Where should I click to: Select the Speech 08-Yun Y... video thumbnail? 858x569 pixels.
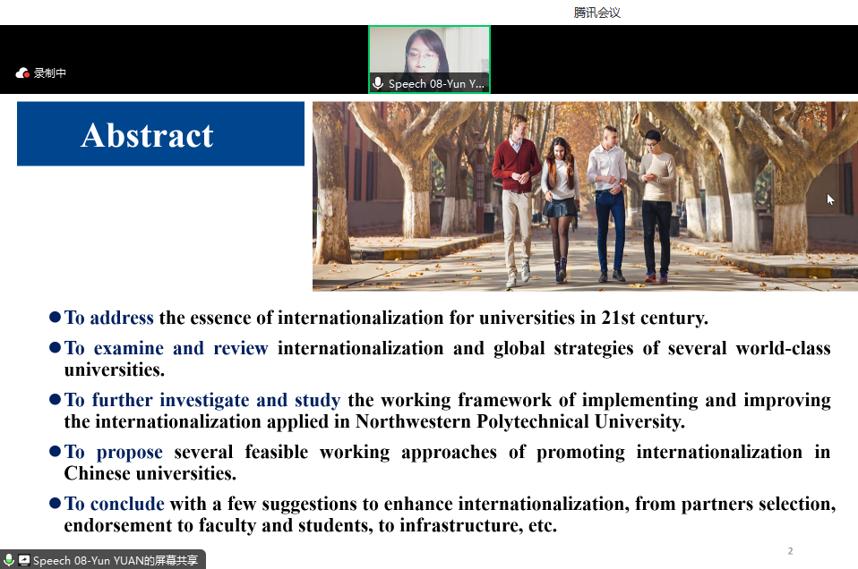430,60
